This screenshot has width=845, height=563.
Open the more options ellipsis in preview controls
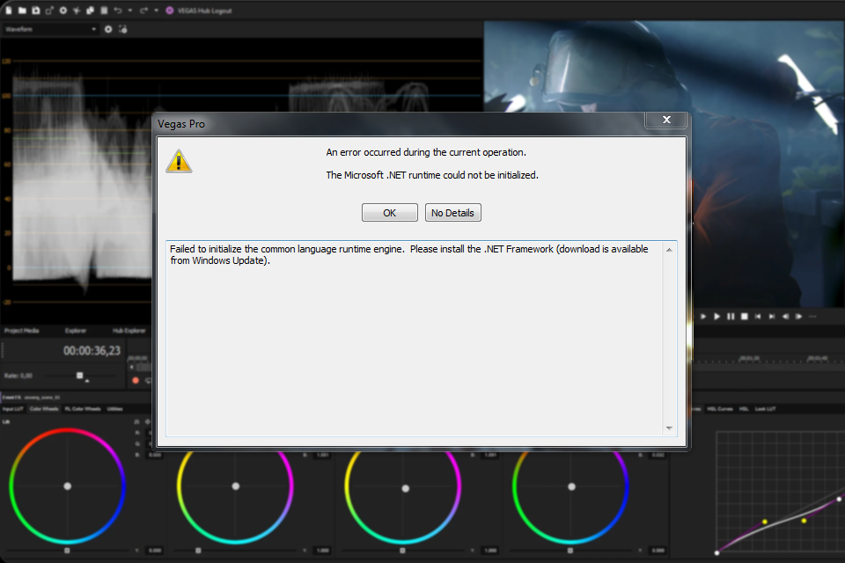pyautogui.click(x=812, y=317)
